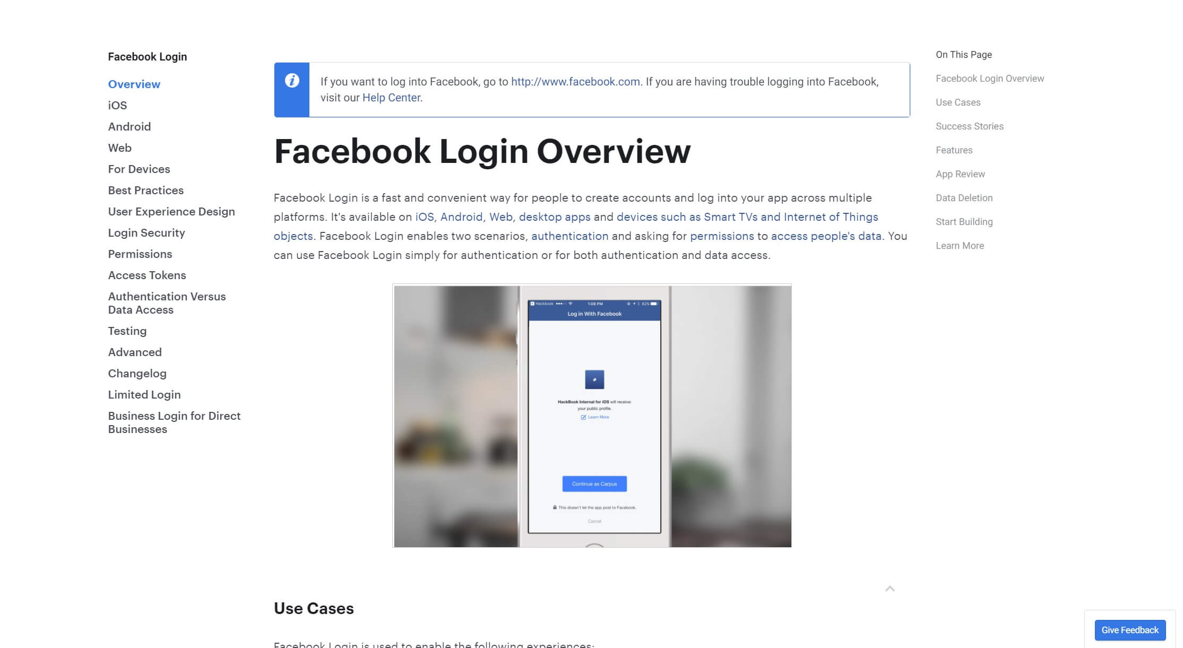Click the Help Center hyperlink in banner

(391, 97)
